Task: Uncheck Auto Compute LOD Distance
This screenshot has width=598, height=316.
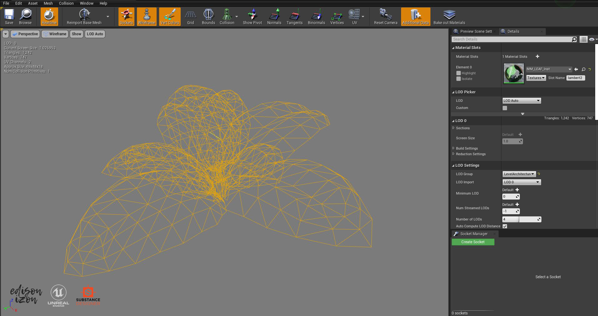Action: tap(505, 226)
